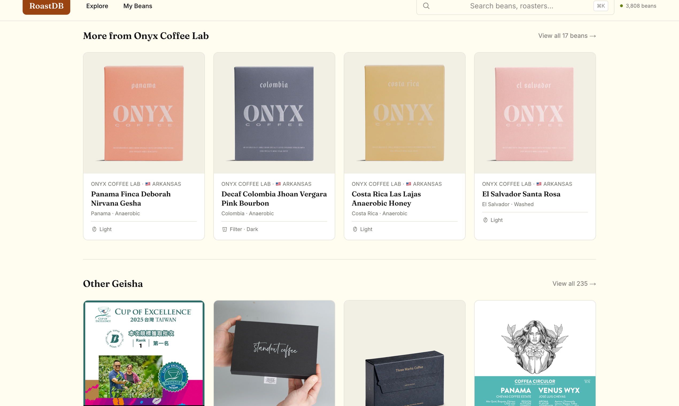Click the Venus WYX Panama card image
679x406 pixels.
(534, 353)
